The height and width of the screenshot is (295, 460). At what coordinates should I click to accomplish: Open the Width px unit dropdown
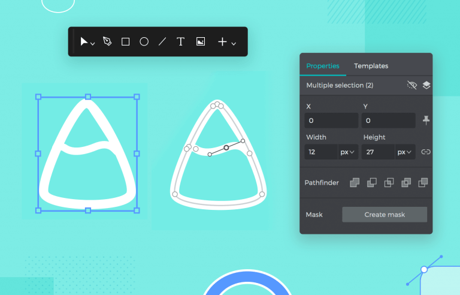coord(348,152)
